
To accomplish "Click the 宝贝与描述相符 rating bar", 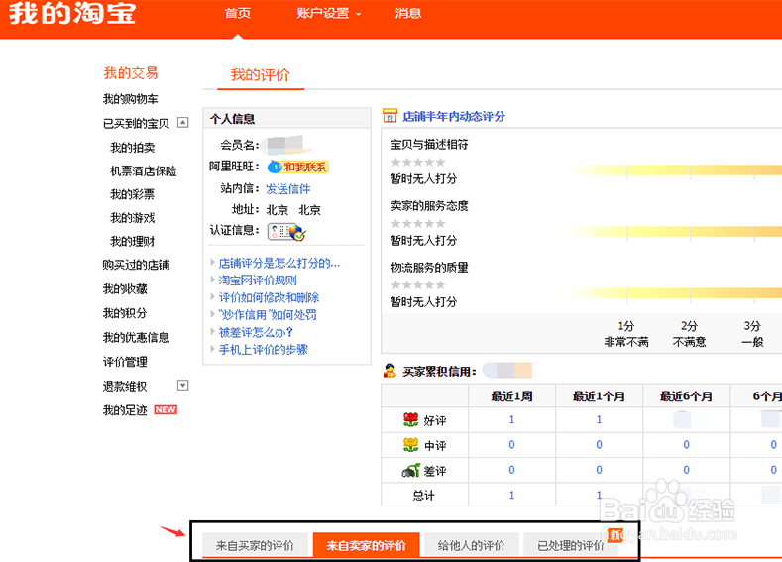I will (x=673, y=171).
